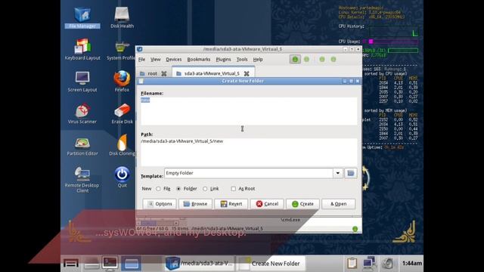Screen dimensions: 484x272
Task: Launch Firefox from the desktop
Action: (122, 82)
